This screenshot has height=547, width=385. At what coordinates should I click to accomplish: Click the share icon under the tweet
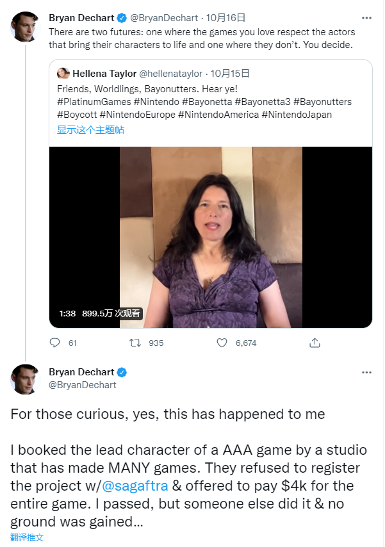315,343
